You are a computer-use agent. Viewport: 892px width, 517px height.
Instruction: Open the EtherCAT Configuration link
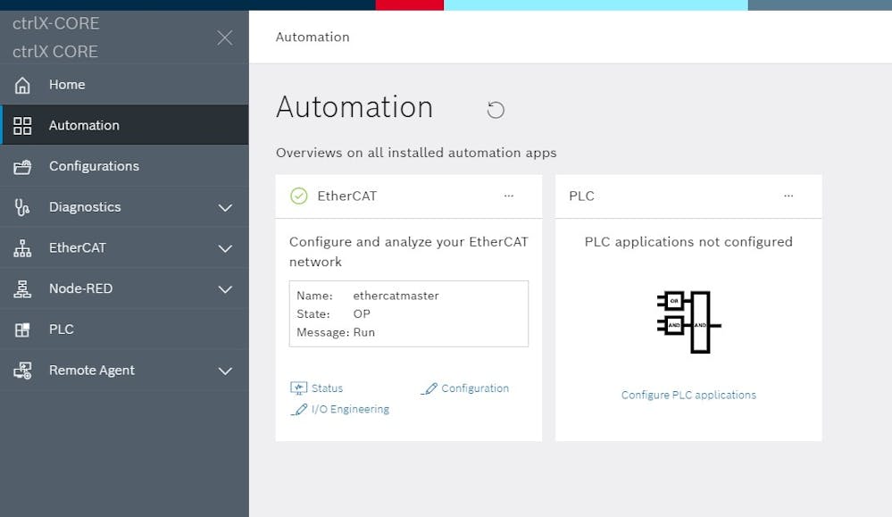[x=475, y=388]
